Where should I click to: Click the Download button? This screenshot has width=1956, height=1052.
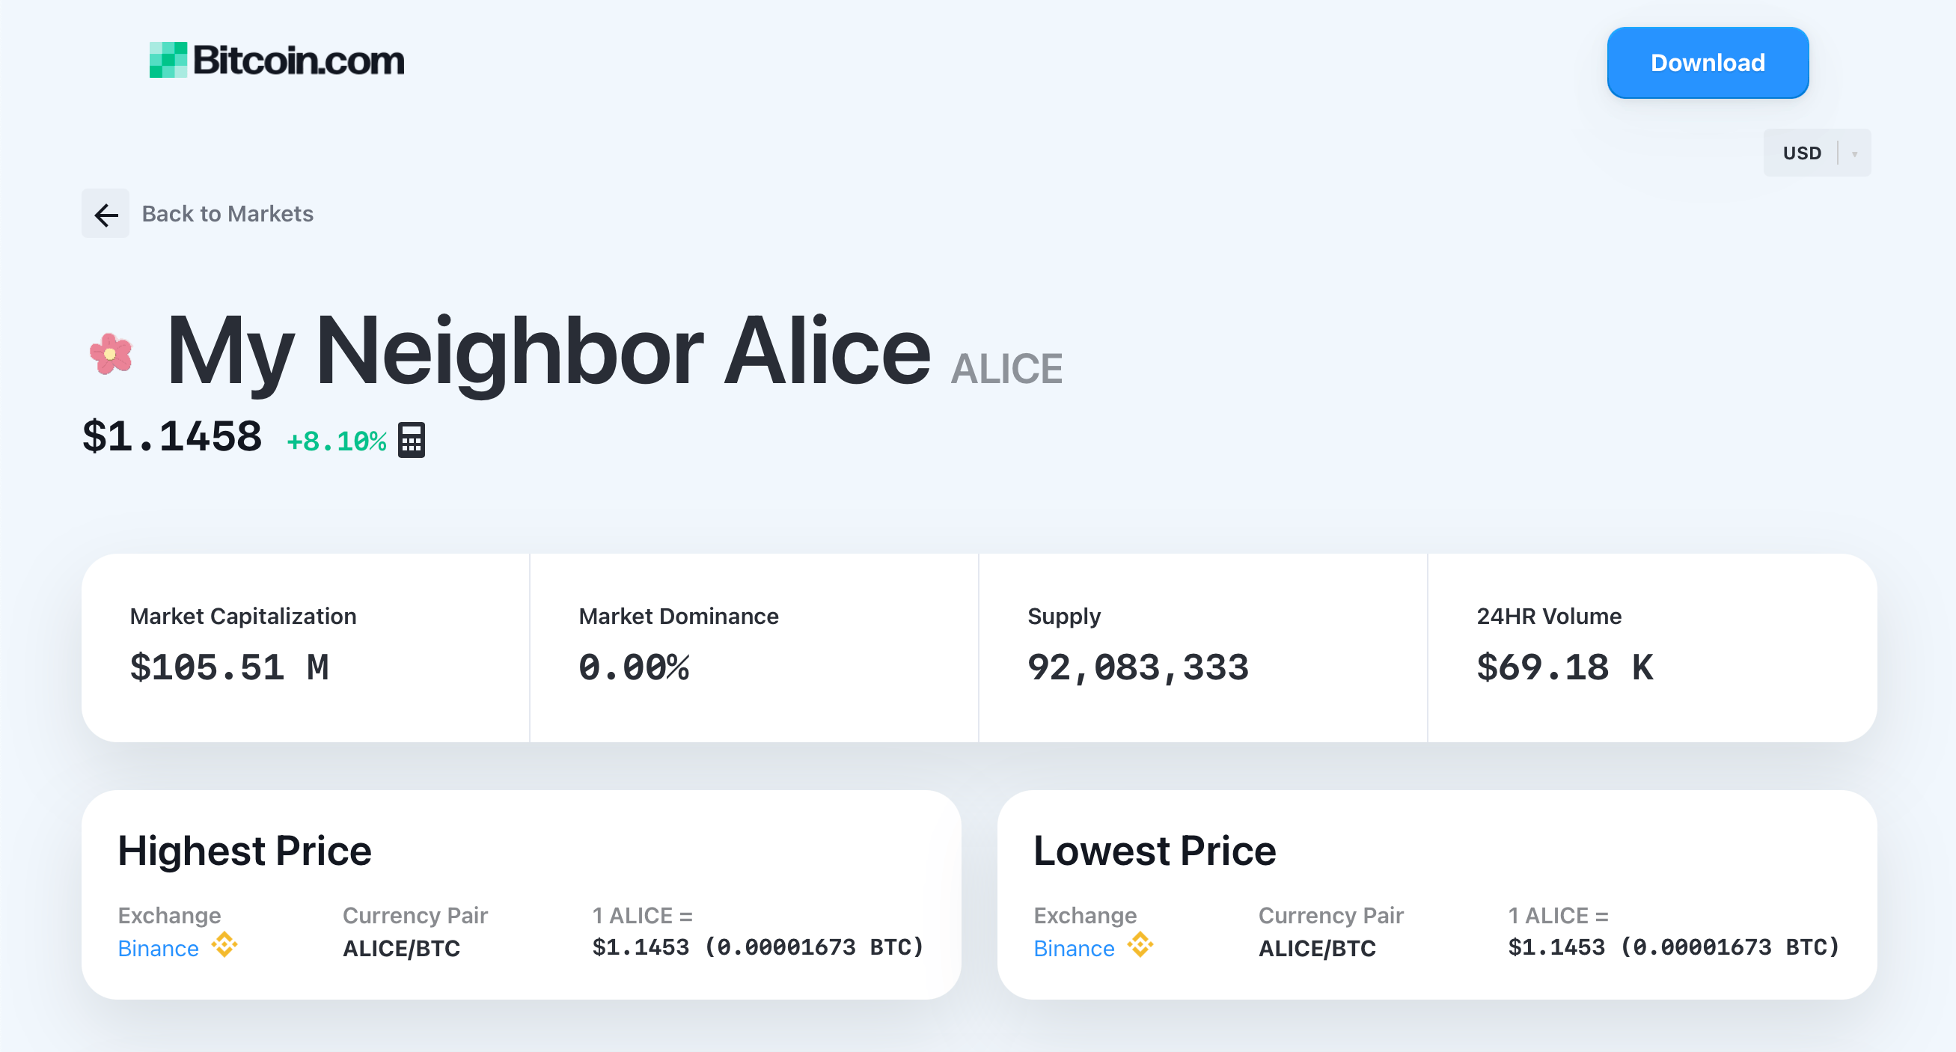coord(1707,62)
